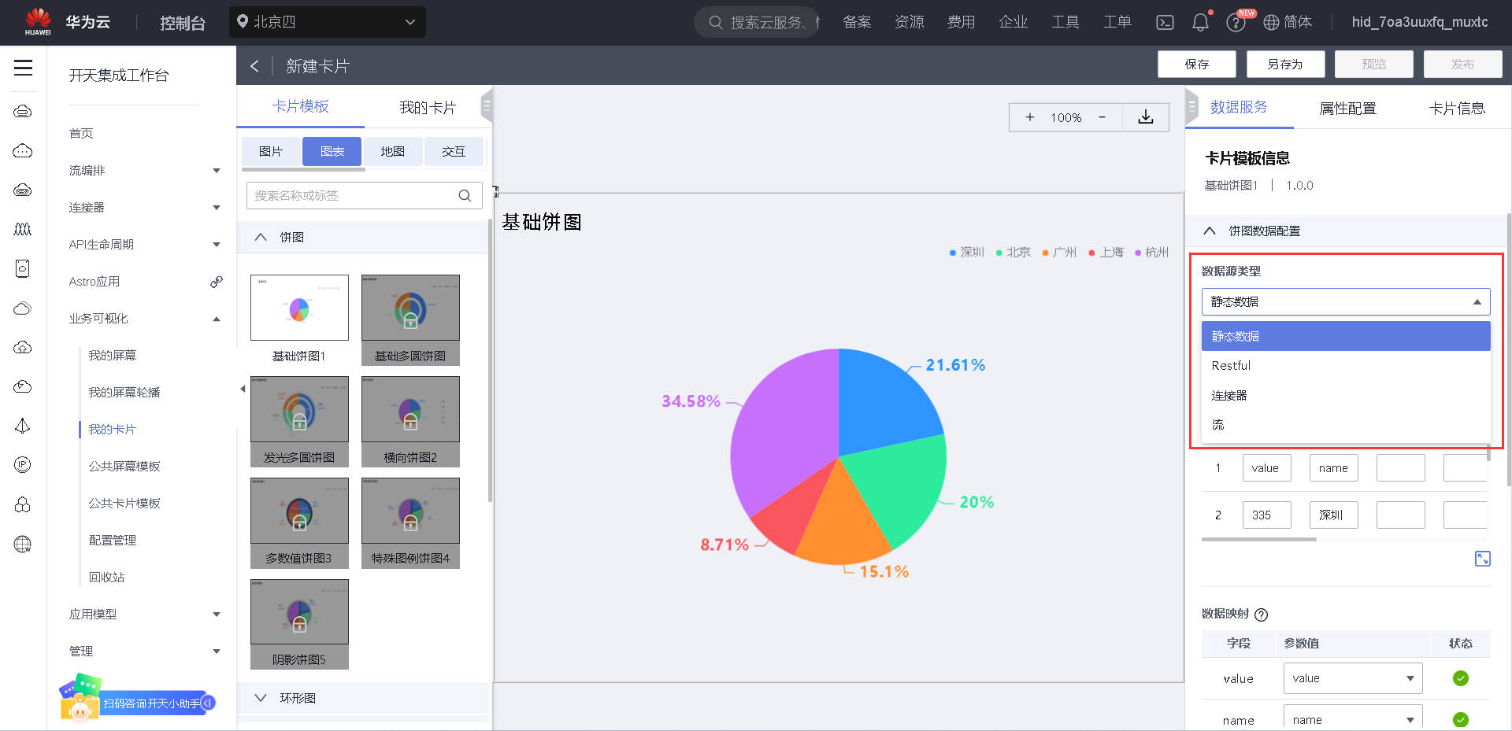The width and height of the screenshot is (1512, 731).
Task: Open the value field mapping dropdown
Action: (1353, 678)
